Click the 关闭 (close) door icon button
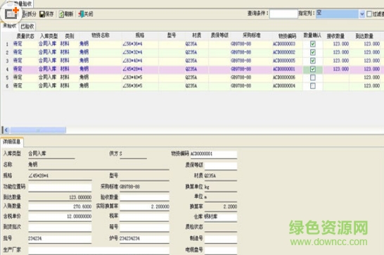The height and width of the screenshot is (255, 384). (86, 14)
